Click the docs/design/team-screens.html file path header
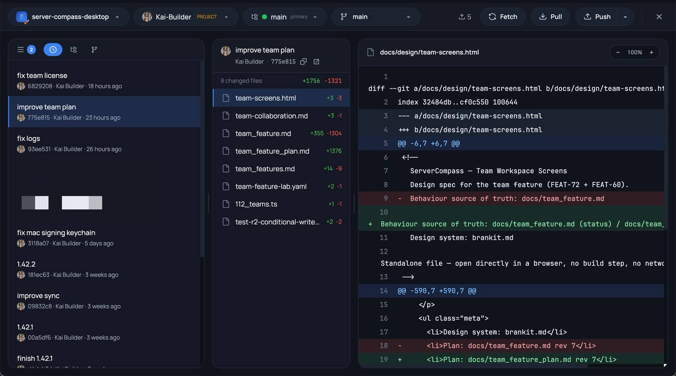This screenshot has height=376, width=676. click(x=429, y=52)
